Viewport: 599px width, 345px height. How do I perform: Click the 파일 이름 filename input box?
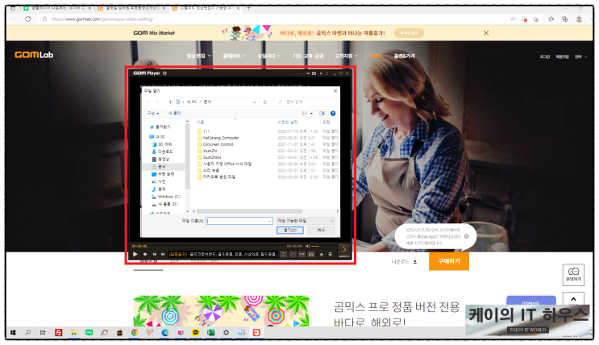239,221
